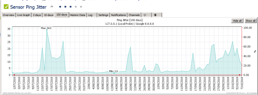Viewport: 258px width, 95px height.
Task: Click the Sensor Ping Jitter title
Action: pyautogui.click(x=28, y=7)
